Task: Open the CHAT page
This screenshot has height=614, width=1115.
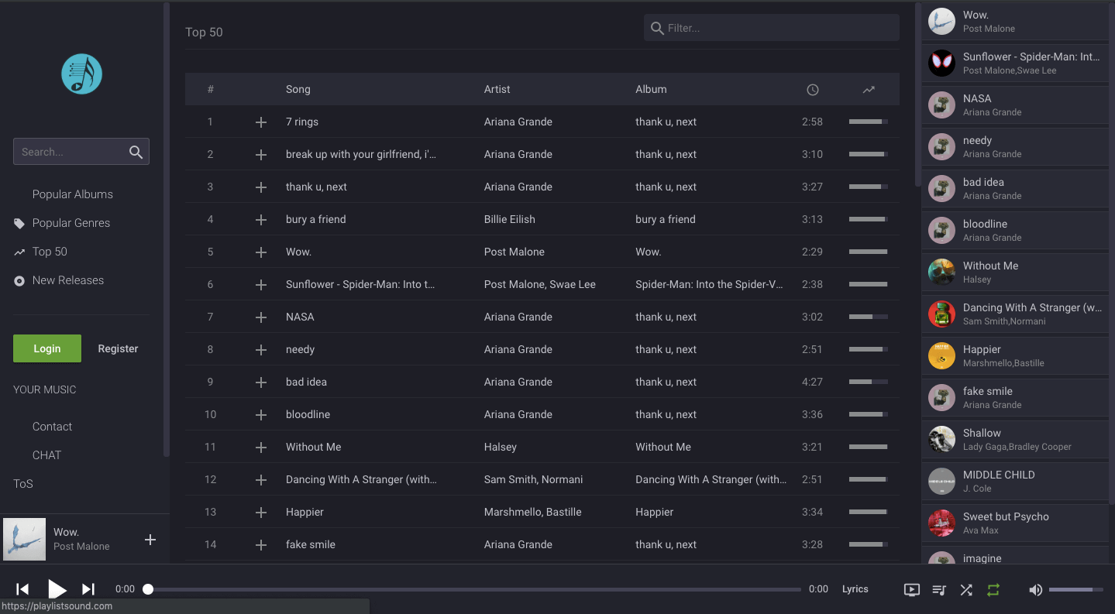Action: (x=46, y=455)
